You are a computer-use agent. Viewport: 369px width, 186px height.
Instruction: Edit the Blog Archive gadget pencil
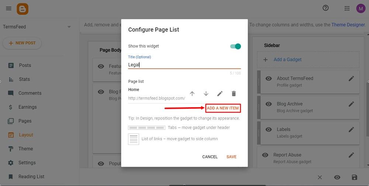[x=351, y=104]
